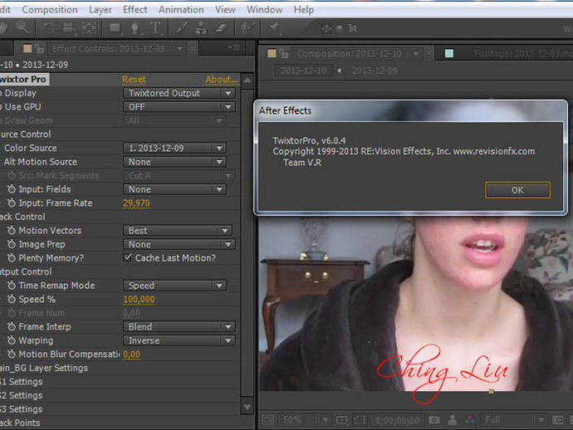Open the Layer menu
Screen dimensions: 573x430
pyautogui.click(x=100, y=9)
